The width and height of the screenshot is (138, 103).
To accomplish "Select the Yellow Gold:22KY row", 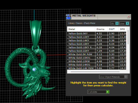I will pyautogui.click(x=97, y=51).
